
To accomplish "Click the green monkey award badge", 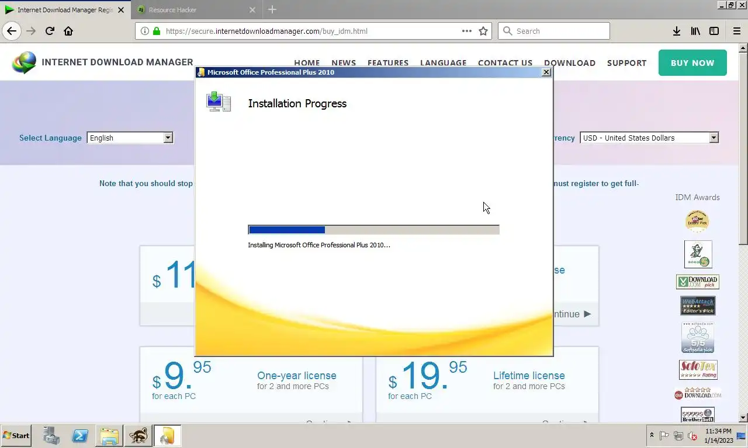I will pyautogui.click(x=698, y=254).
